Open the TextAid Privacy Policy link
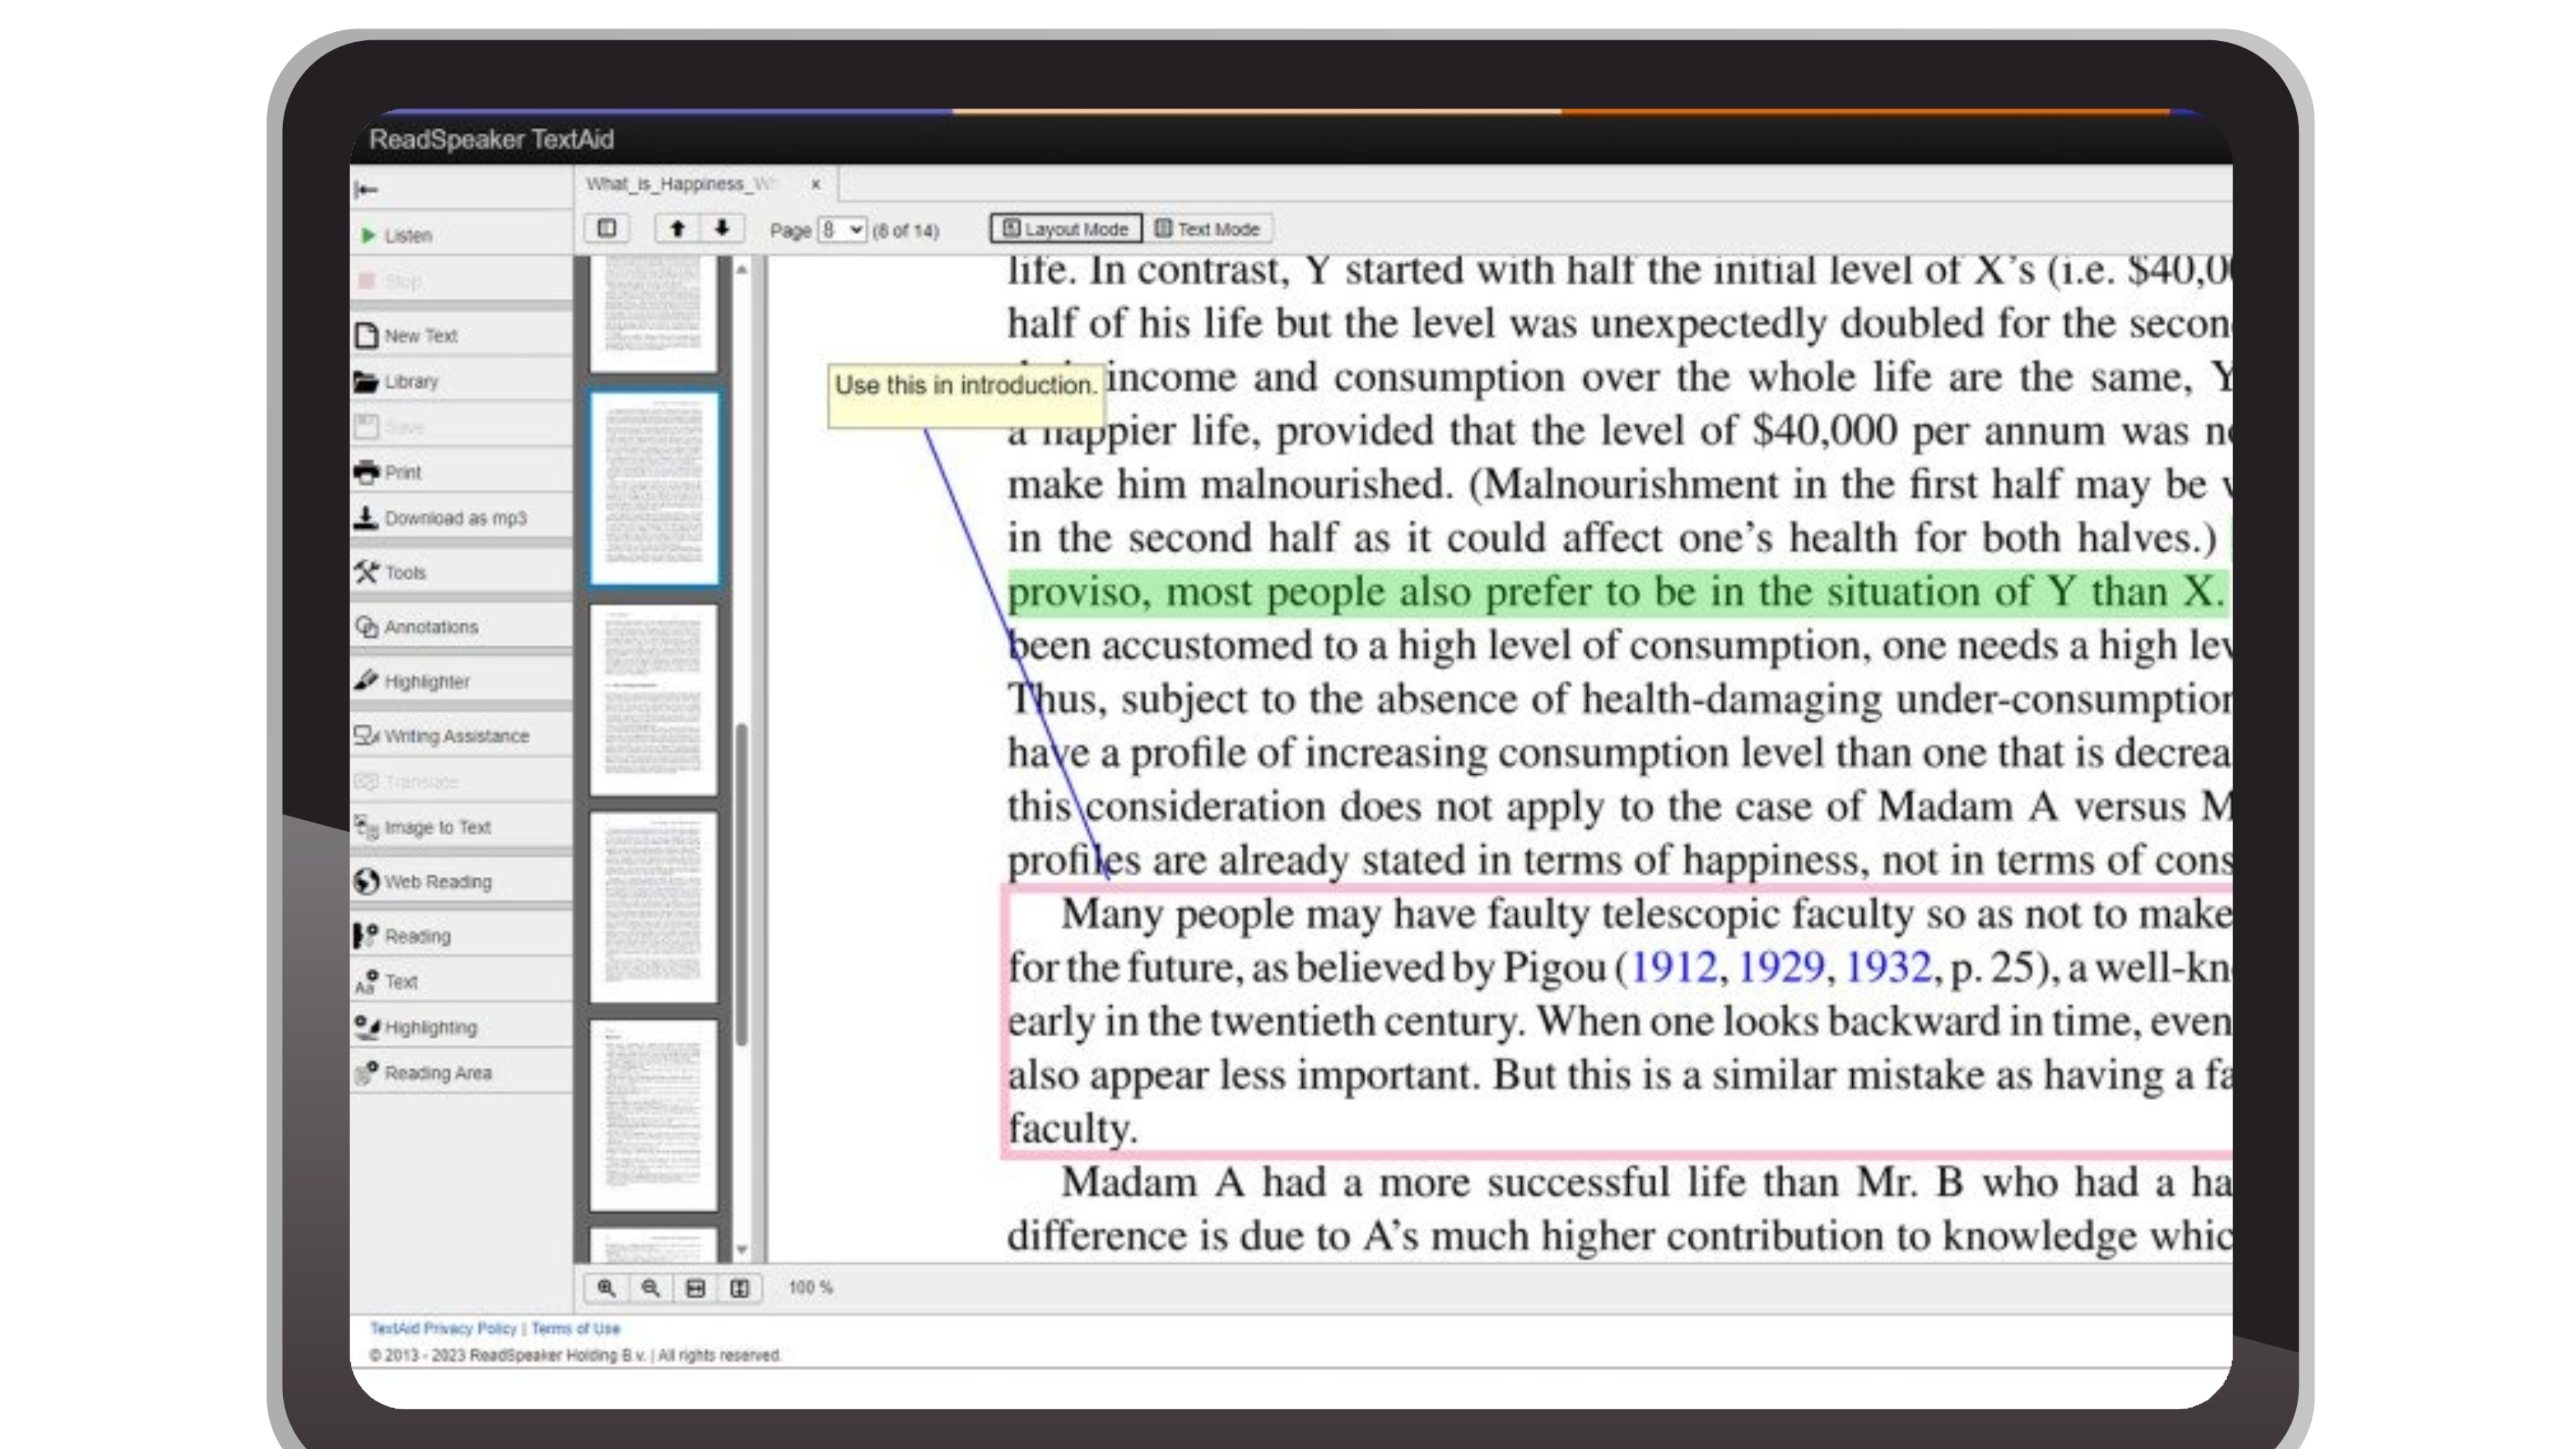The width and height of the screenshot is (2576, 1449). click(x=443, y=1328)
